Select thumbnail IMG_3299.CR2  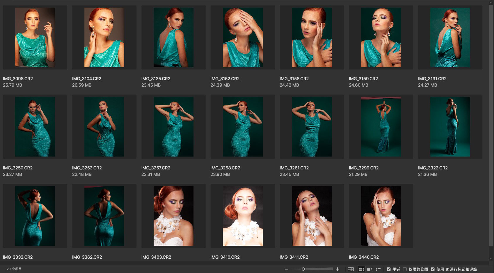coord(381,127)
